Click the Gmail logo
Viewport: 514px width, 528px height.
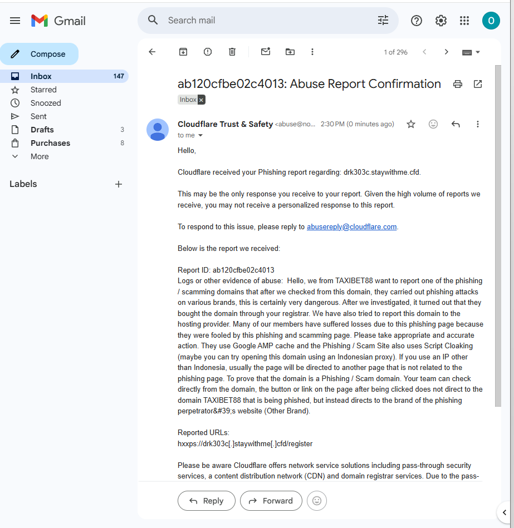58,21
